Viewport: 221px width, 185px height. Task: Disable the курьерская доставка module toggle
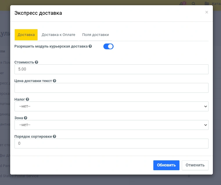coord(108,46)
